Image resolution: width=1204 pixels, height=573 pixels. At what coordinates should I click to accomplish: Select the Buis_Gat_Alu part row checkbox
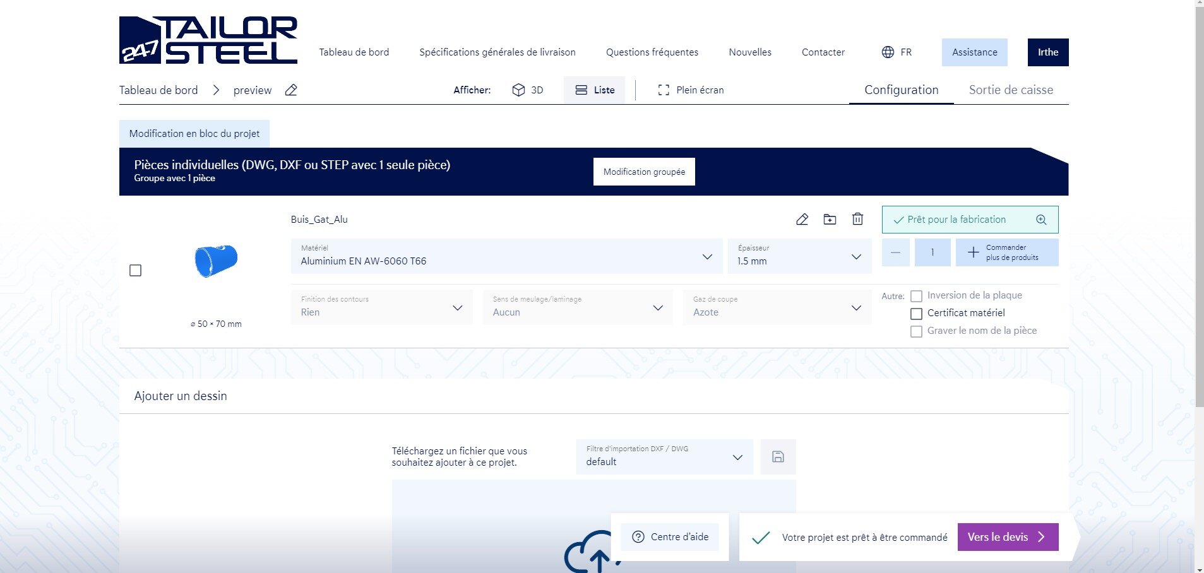135,271
